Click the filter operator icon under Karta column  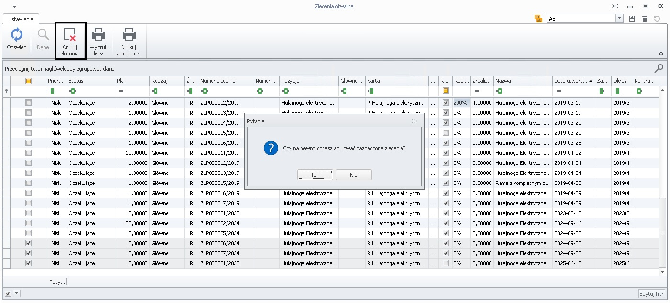(x=371, y=91)
